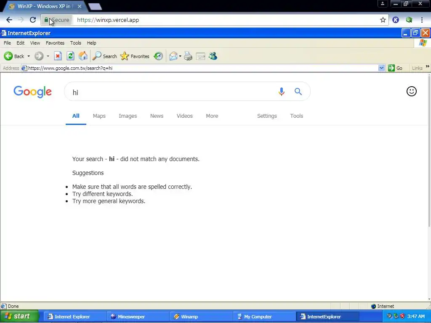Click the Go button
This screenshot has width=431, height=323.
tap(395, 68)
